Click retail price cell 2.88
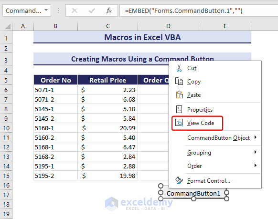The height and width of the screenshot is (219, 278). (x=107, y=166)
